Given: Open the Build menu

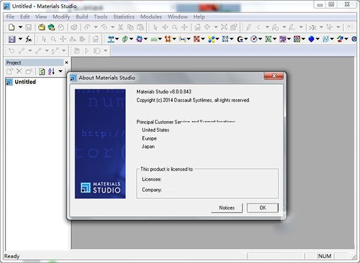Looking at the screenshot, I should tap(82, 17).
